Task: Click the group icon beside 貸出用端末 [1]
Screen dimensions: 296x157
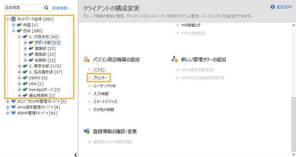Action: (25, 95)
